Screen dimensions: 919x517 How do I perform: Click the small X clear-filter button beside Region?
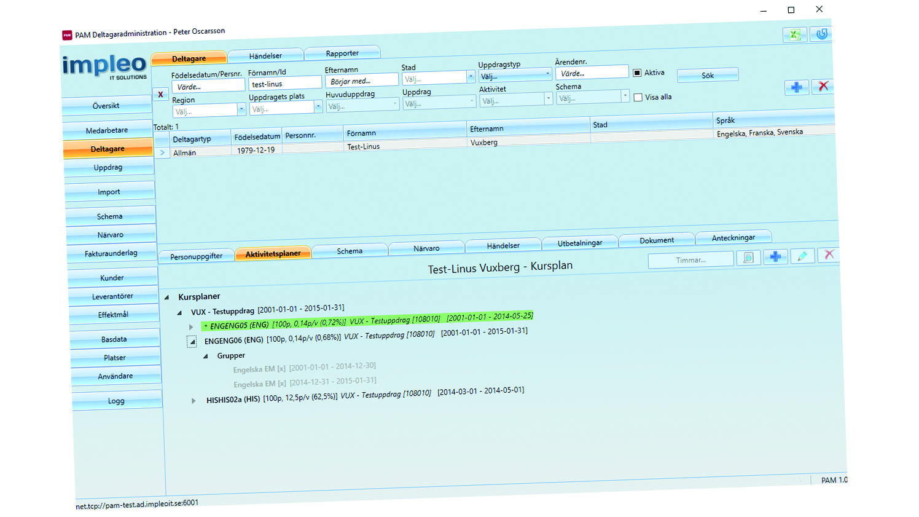(x=160, y=95)
